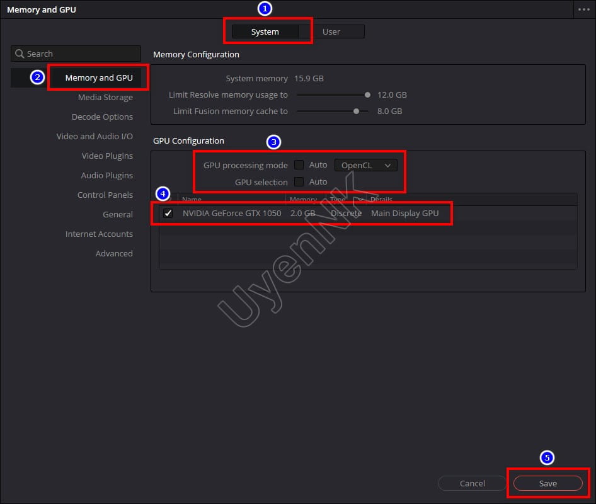
Task: Click into the Search field
Action: pyautogui.click(x=76, y=54)
